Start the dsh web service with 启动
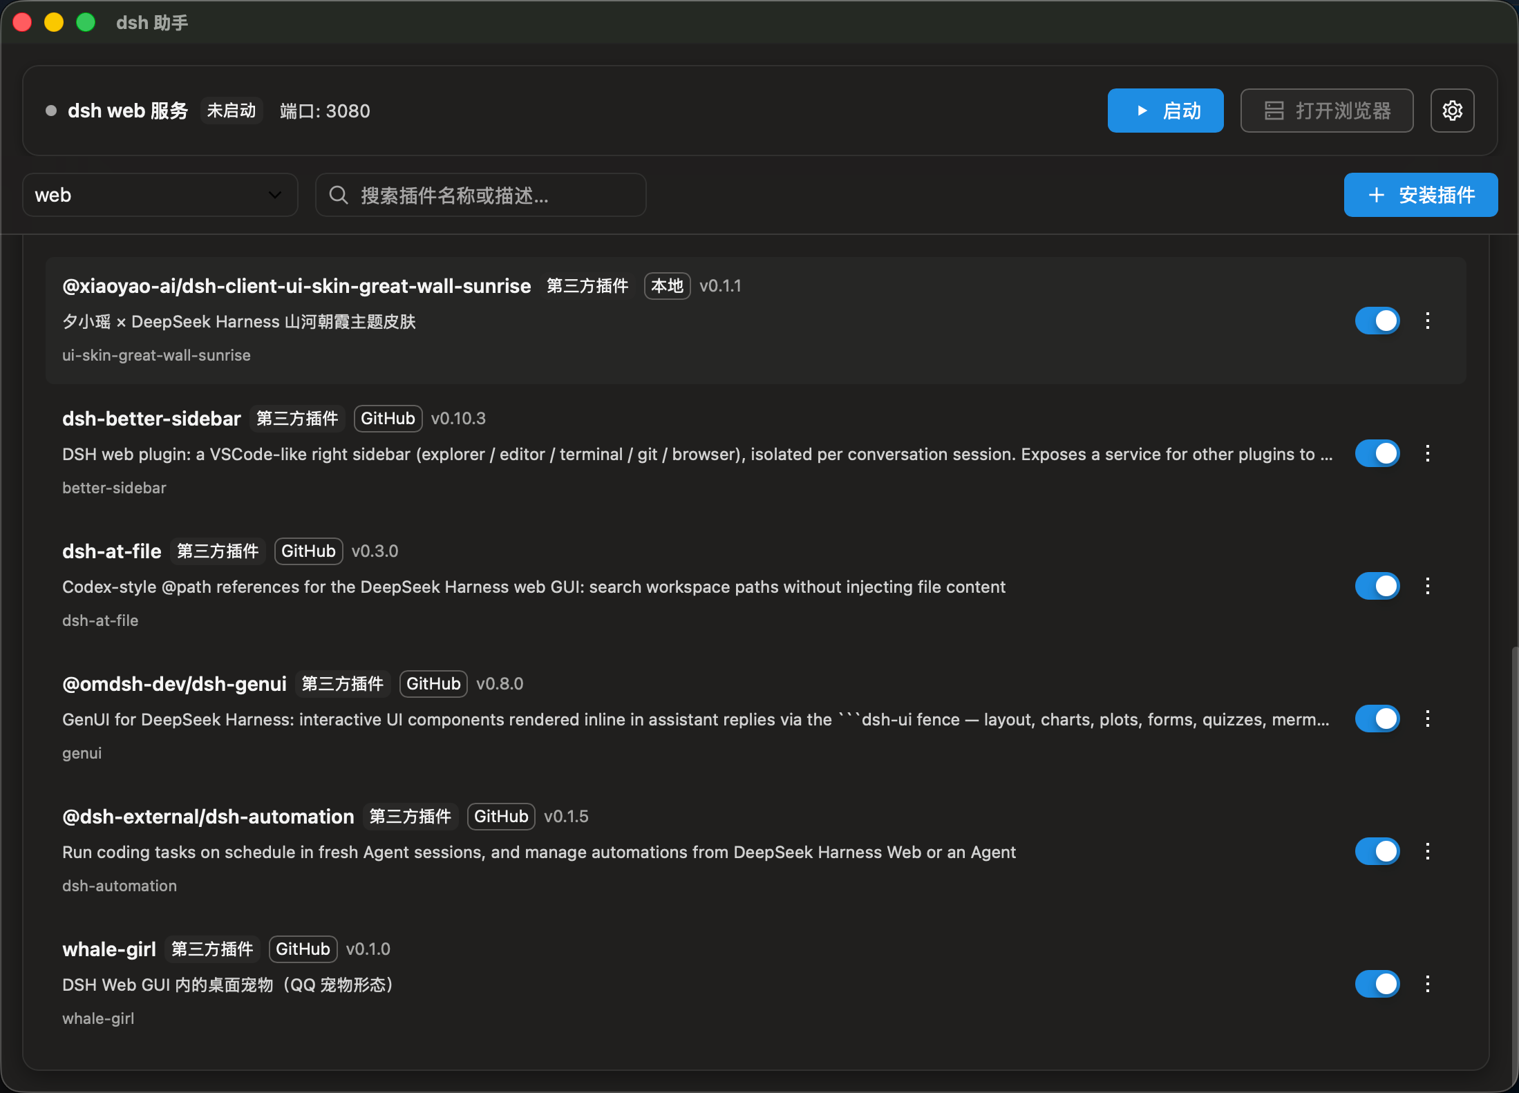 (1165, 111)
